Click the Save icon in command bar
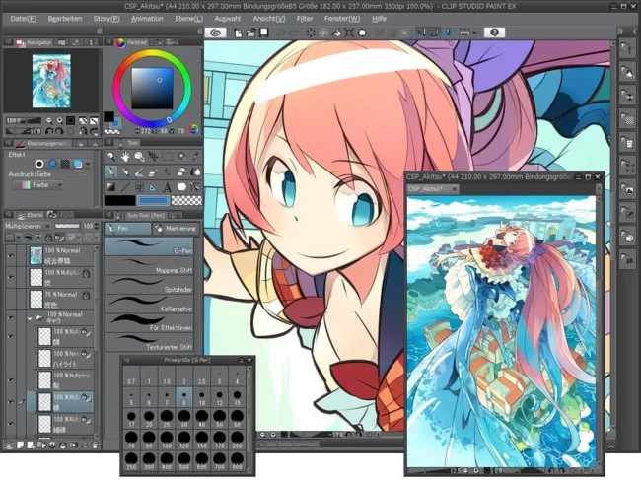 point(264,33)
